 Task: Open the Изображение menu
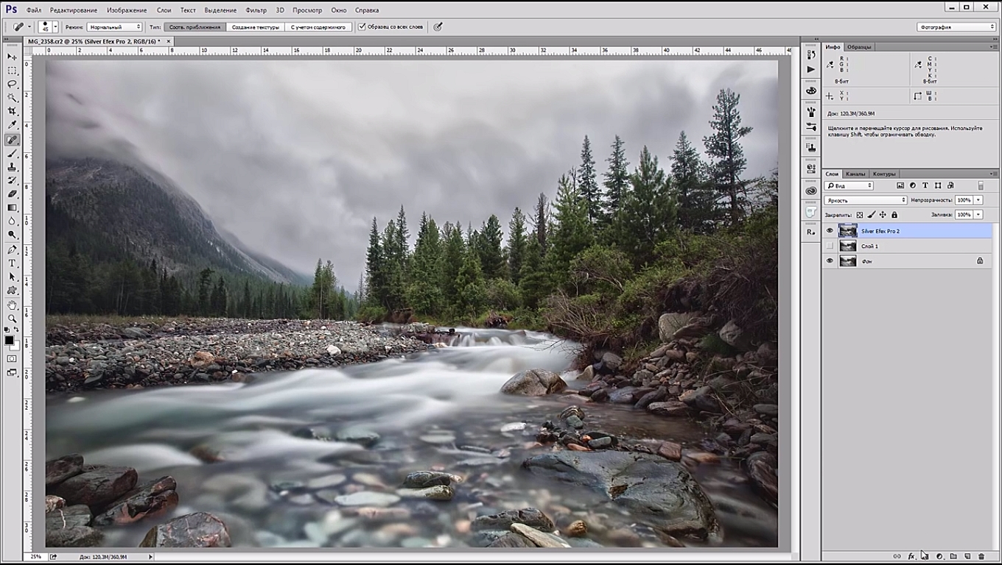point(127,10)
